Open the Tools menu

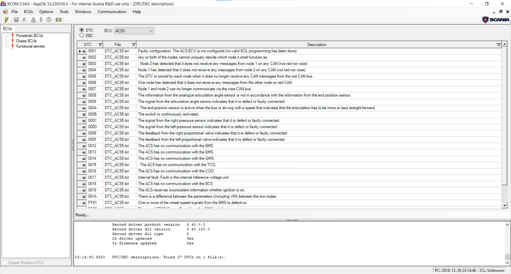click(x=64, y=12)
